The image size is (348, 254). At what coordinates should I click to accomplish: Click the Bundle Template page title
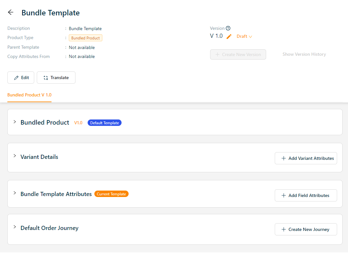pyautogui.click(x=51, y=13)
